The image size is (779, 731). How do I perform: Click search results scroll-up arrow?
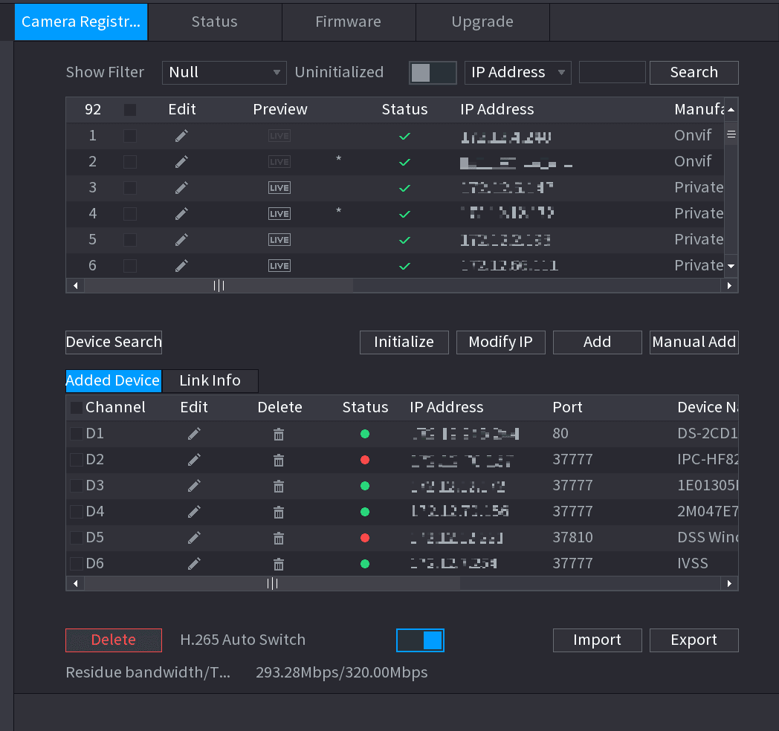pyautogui.click(x=731, y=110)
